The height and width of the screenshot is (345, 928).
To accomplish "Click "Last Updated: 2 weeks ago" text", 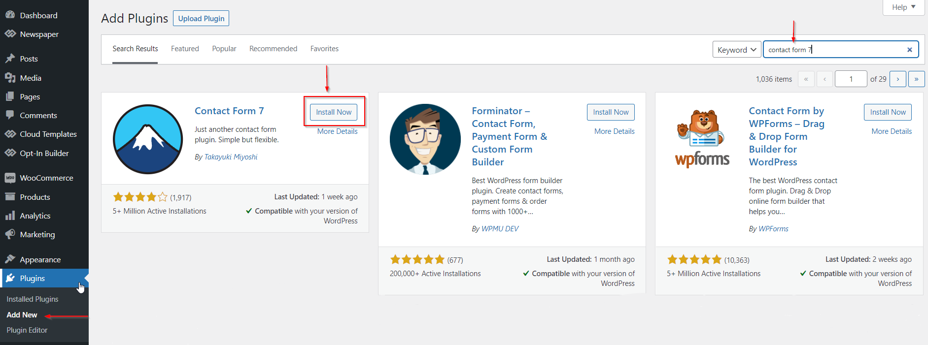I will point(868,259).
